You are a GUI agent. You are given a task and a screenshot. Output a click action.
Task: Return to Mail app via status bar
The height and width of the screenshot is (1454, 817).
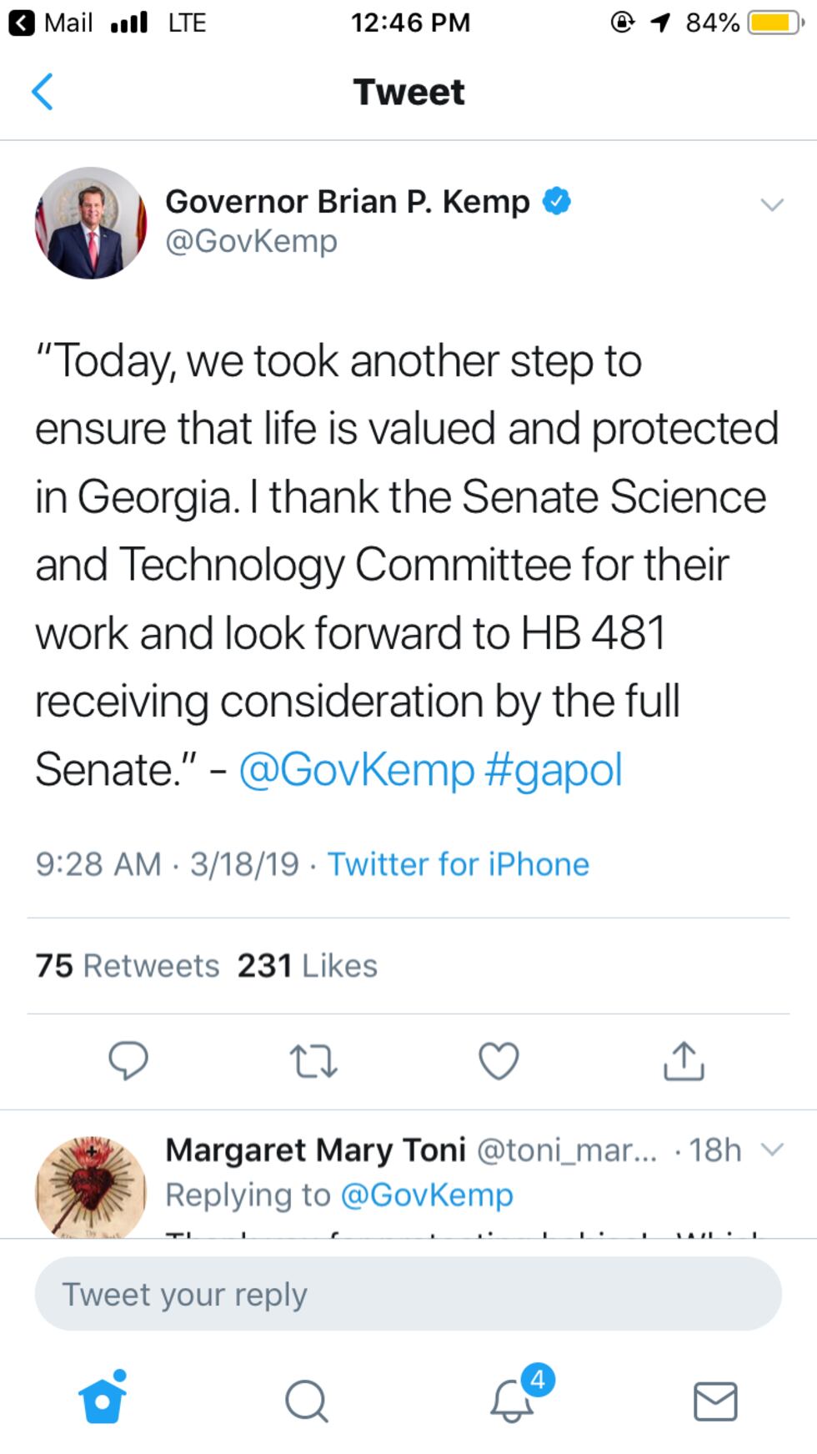[x=52, y=23]
